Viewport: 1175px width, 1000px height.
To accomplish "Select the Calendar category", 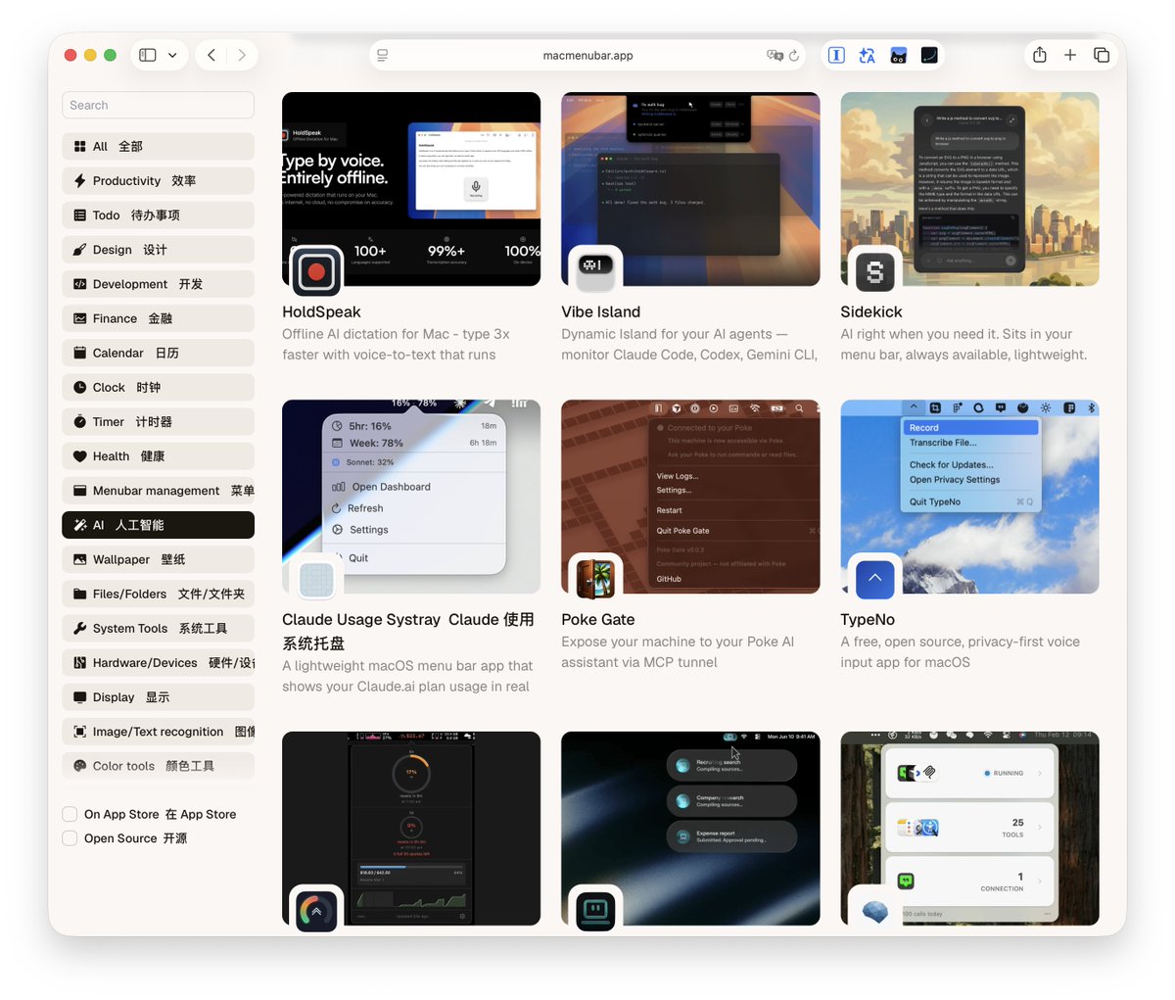I will 158,353.
